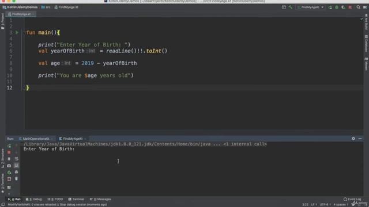Open the FindMyAgeKt run configuration dropdown
Screen dimensions: 369x207
coord(311,7)
